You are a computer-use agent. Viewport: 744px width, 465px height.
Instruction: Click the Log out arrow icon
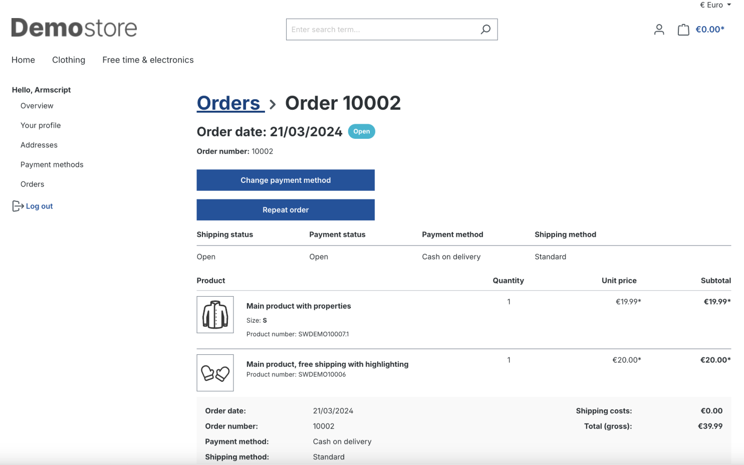(17, 205)
